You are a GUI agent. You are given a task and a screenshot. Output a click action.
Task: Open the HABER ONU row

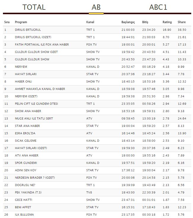23,82
